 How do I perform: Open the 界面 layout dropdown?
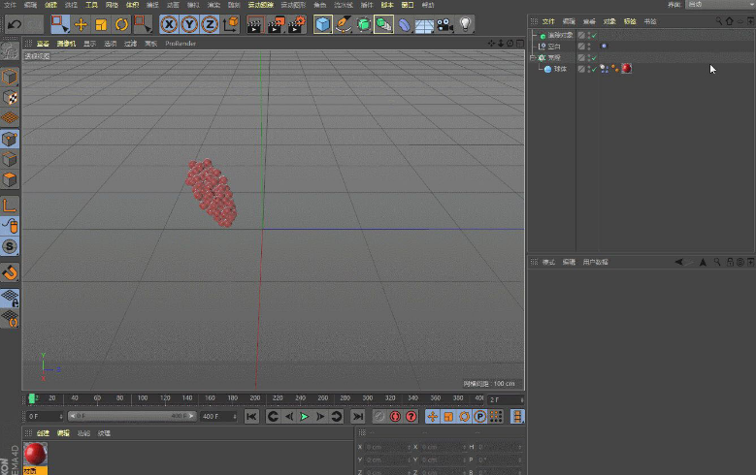tap(718, 5)
